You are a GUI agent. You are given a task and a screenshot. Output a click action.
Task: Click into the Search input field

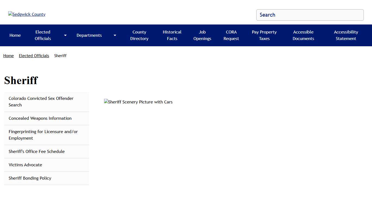[310, 15]
